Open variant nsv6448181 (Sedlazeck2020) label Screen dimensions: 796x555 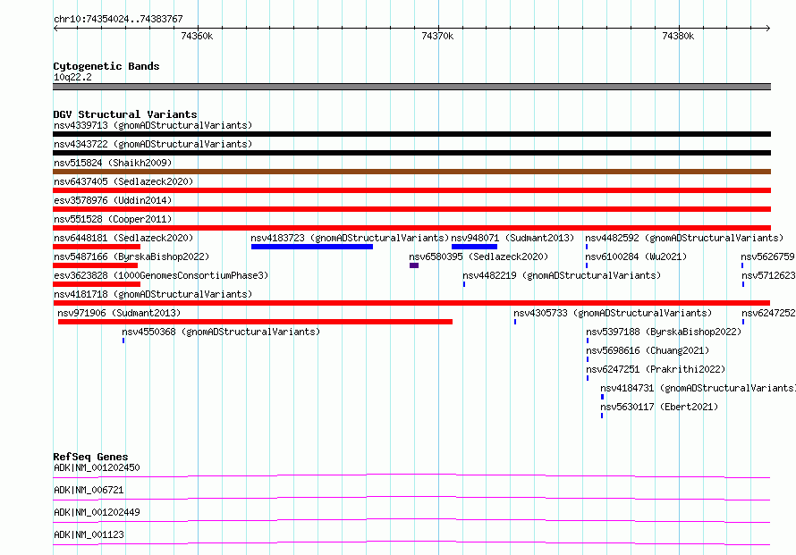pyautogui.click(x=123, y=238)
